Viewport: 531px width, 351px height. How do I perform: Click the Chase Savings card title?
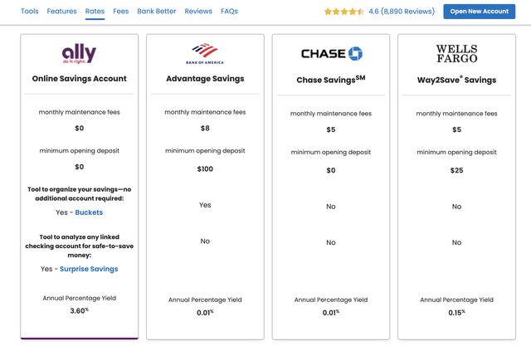(331, 80)
